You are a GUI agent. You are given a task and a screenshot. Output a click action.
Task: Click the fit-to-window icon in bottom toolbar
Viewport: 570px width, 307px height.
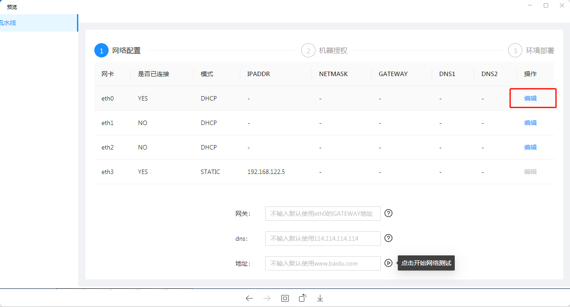285,299
